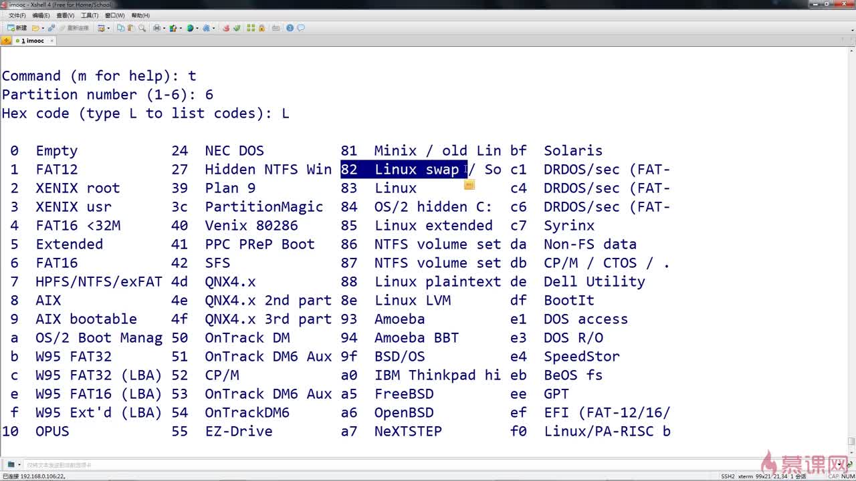Image resolution: width=856 pixels, height=481 pixels.
Task: Click the Print icon in the toolbar
Action: (x=156, y=28)
